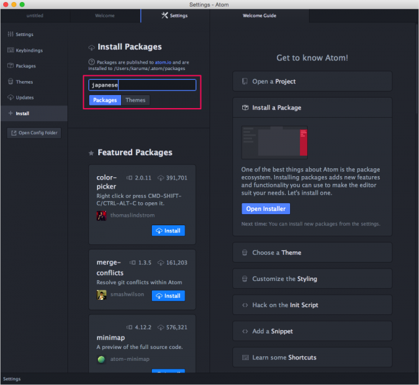Click the Settings tab wrench icon
The width and height of the screenshot is (419, 385).
tap(164, 15)
